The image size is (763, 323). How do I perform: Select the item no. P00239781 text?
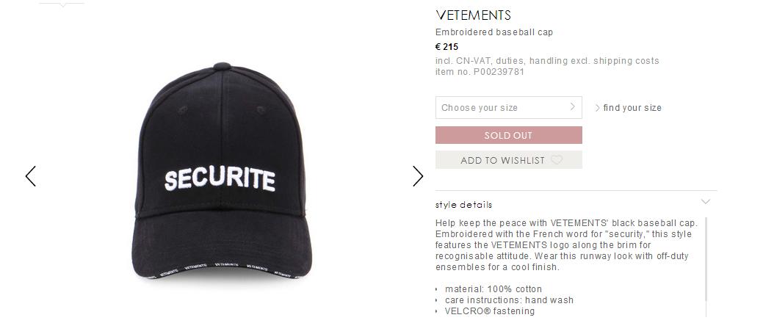coord(480,72)
